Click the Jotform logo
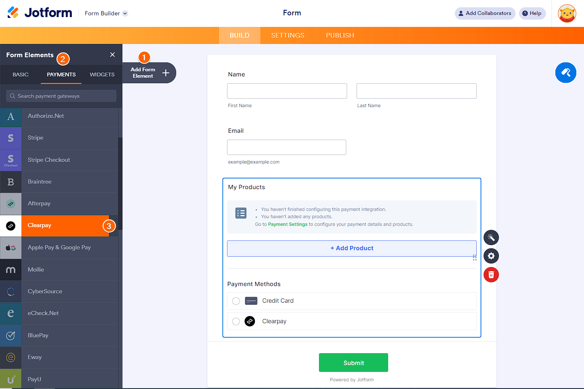Screen dimensions: 584x389 pyautogui.click(x=40, y=13)
